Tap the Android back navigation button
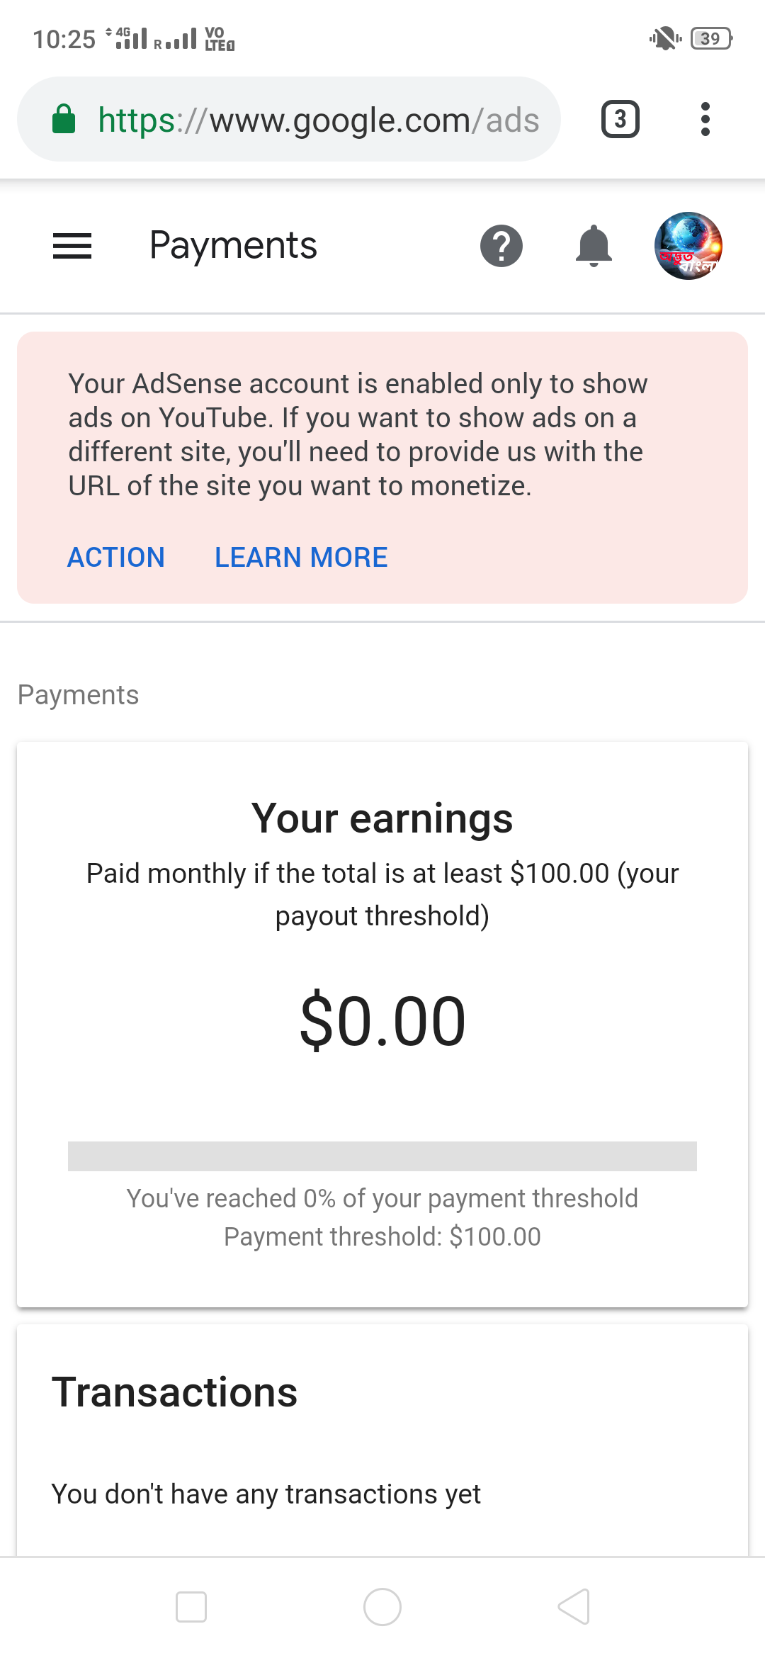Screen dimensions: 765x1658 574,1606
